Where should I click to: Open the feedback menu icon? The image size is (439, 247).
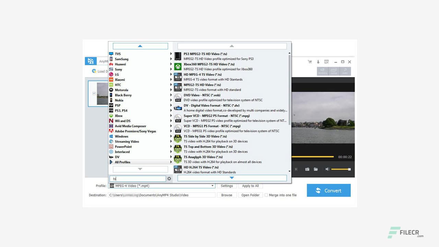tap(327, 62)
